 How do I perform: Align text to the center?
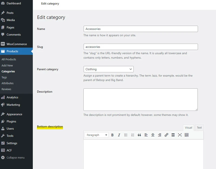coord(153,135)
